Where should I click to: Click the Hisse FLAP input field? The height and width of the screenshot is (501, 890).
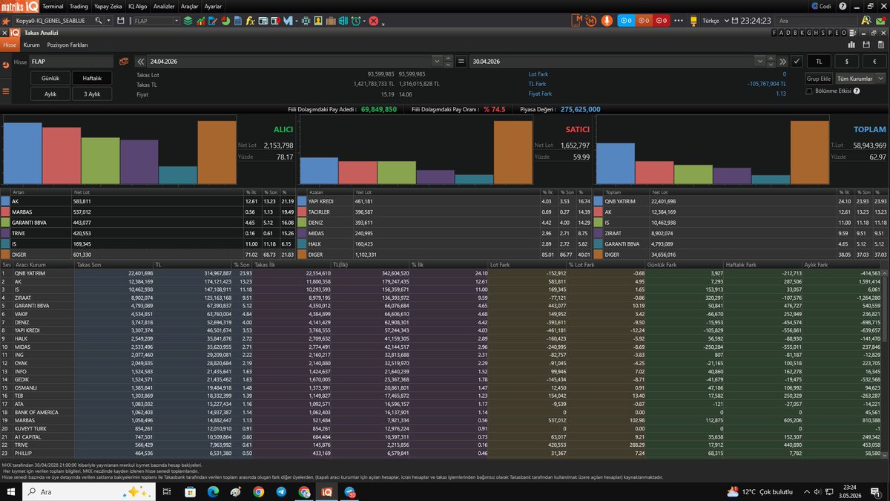coord(70,61)
